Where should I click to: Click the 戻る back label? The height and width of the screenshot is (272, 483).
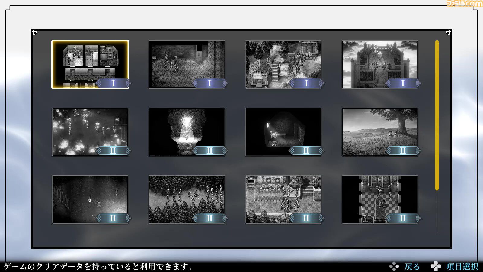coord(412,267)
